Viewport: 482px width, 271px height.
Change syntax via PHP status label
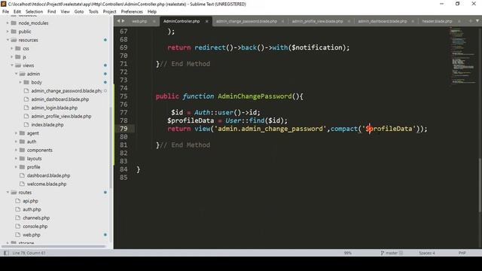462,253
